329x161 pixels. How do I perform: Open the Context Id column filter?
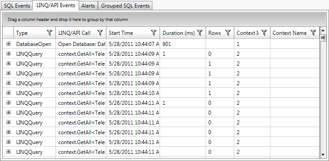(x=264, y=33)
